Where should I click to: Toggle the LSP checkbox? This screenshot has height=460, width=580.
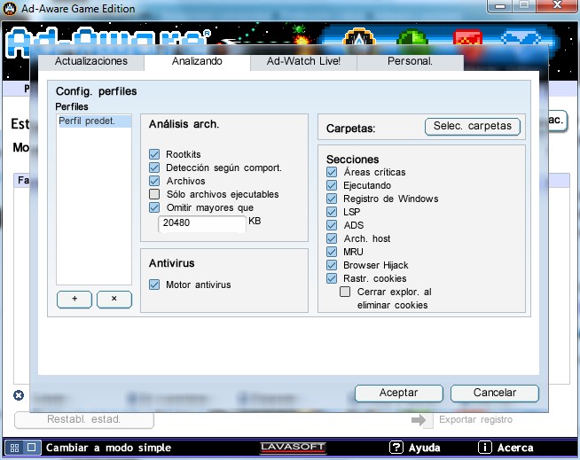tap(332, 212)
